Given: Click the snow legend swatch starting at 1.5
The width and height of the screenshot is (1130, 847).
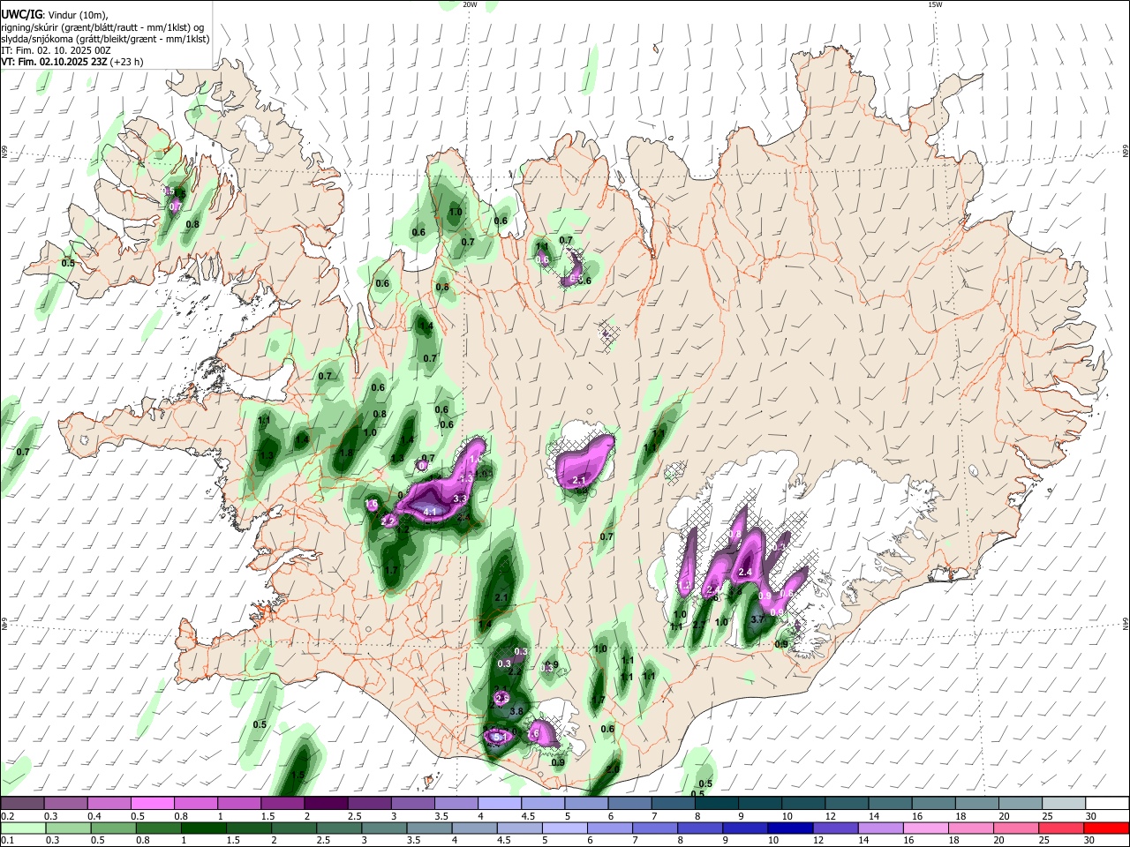Looking at the screenshot, I should tap(283, 804).
